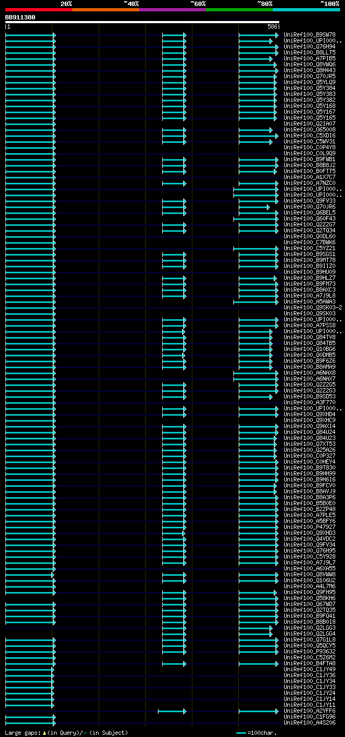Select the UniRef100_B0FTT5 entry
This screenshot has height=737, width=345.
click(x=309, y=171)
